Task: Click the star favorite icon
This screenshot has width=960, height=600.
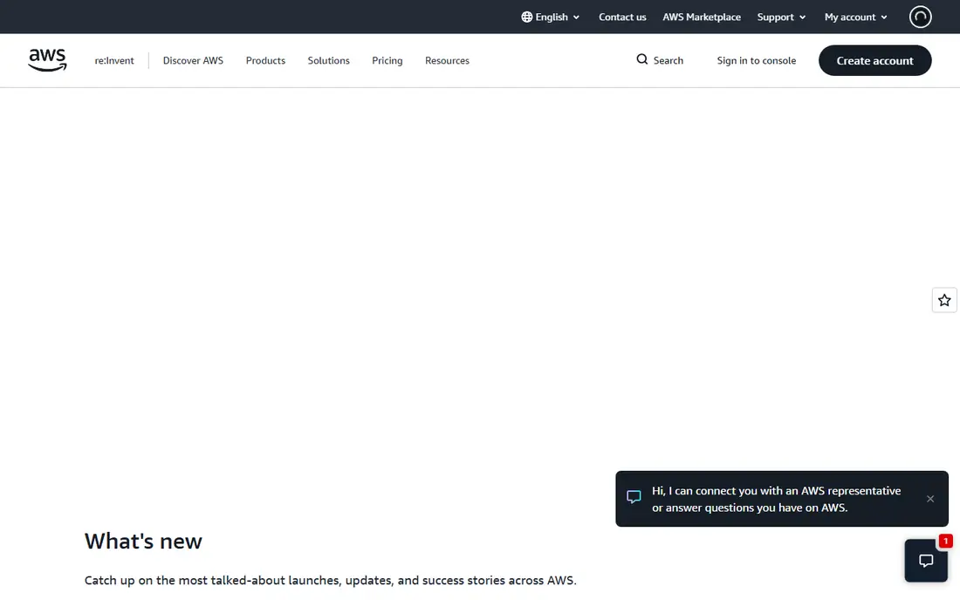Action: [x=944, y=300]
